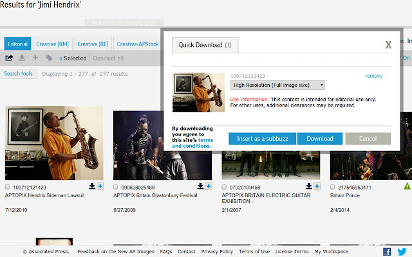
Task: Add image 100712121423 with its plus icon
Action: 100,186
